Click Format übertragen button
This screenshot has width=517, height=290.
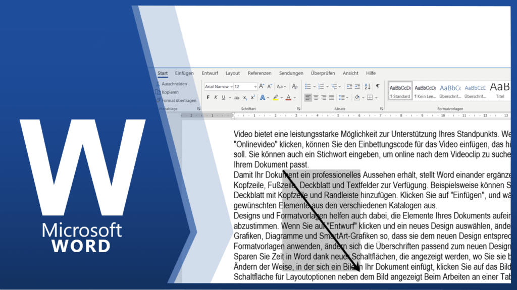(x=178, y=100)
